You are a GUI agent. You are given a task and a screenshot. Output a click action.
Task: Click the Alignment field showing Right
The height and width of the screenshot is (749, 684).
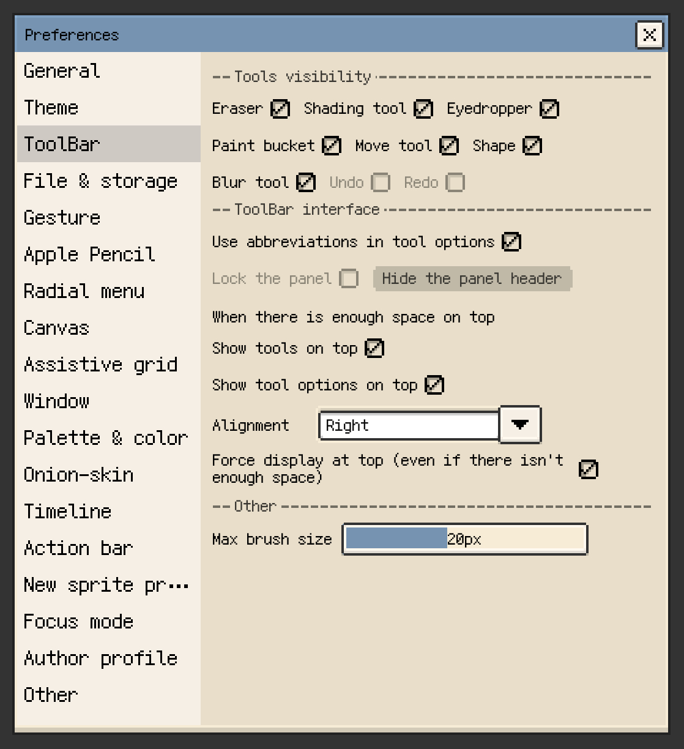[x=409, y=425]
